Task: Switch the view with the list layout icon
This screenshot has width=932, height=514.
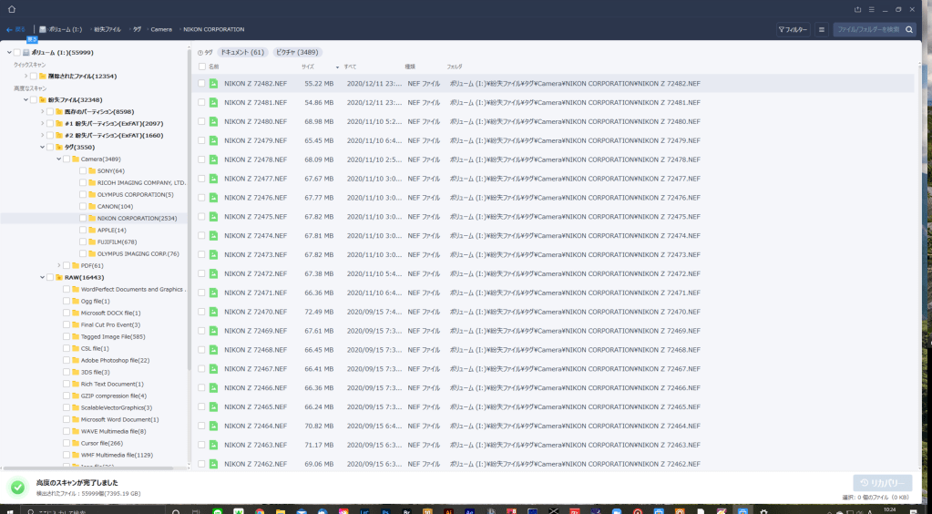Action: click(x=822, y=29)
